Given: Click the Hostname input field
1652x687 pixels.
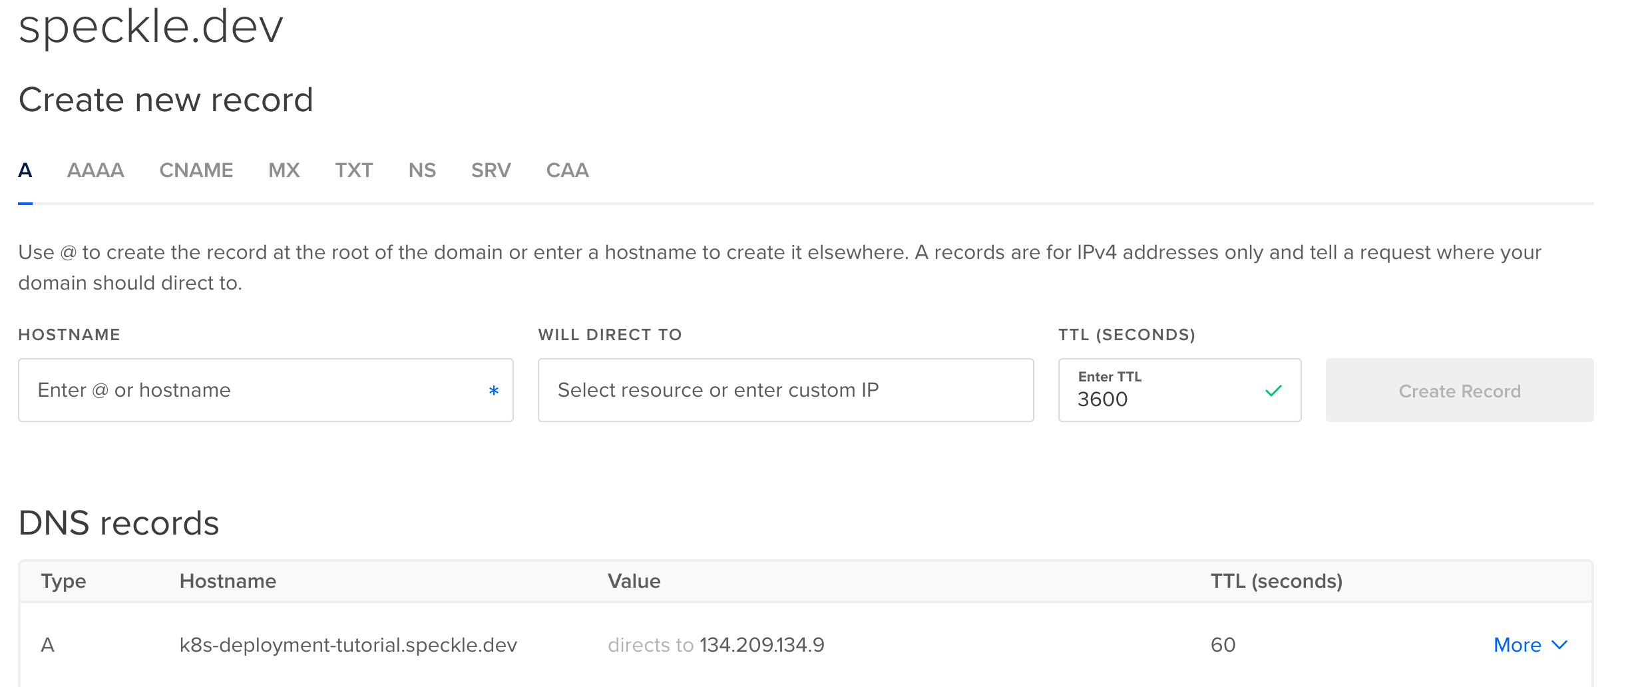Looking at the screenshot, I should point(266,390).
